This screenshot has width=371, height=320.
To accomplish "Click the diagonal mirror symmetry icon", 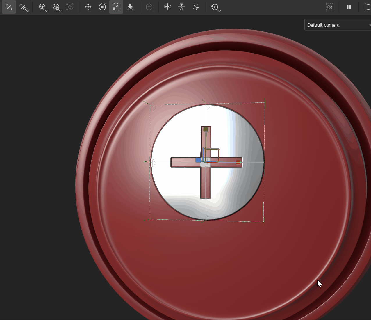I will click(x=196, y=7).
